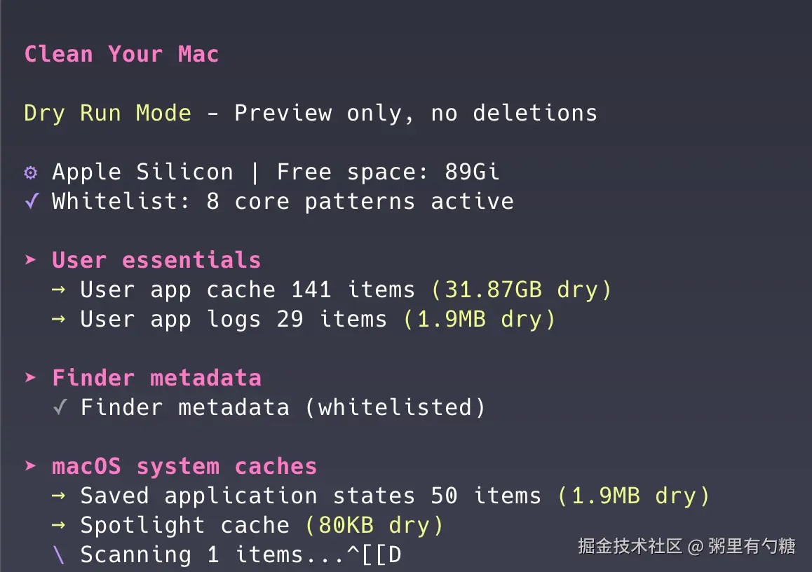Image resolution: width=812 pixels, height=572 pixels.
Task: Click the arrow before User app cache
Action: click(x=59, y=290)
